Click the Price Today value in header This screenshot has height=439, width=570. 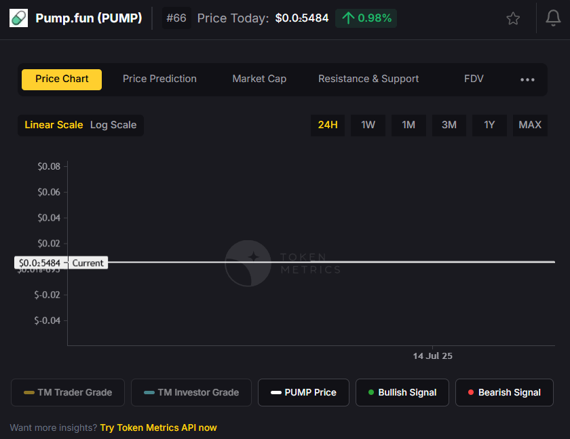[x=302, y=18]
